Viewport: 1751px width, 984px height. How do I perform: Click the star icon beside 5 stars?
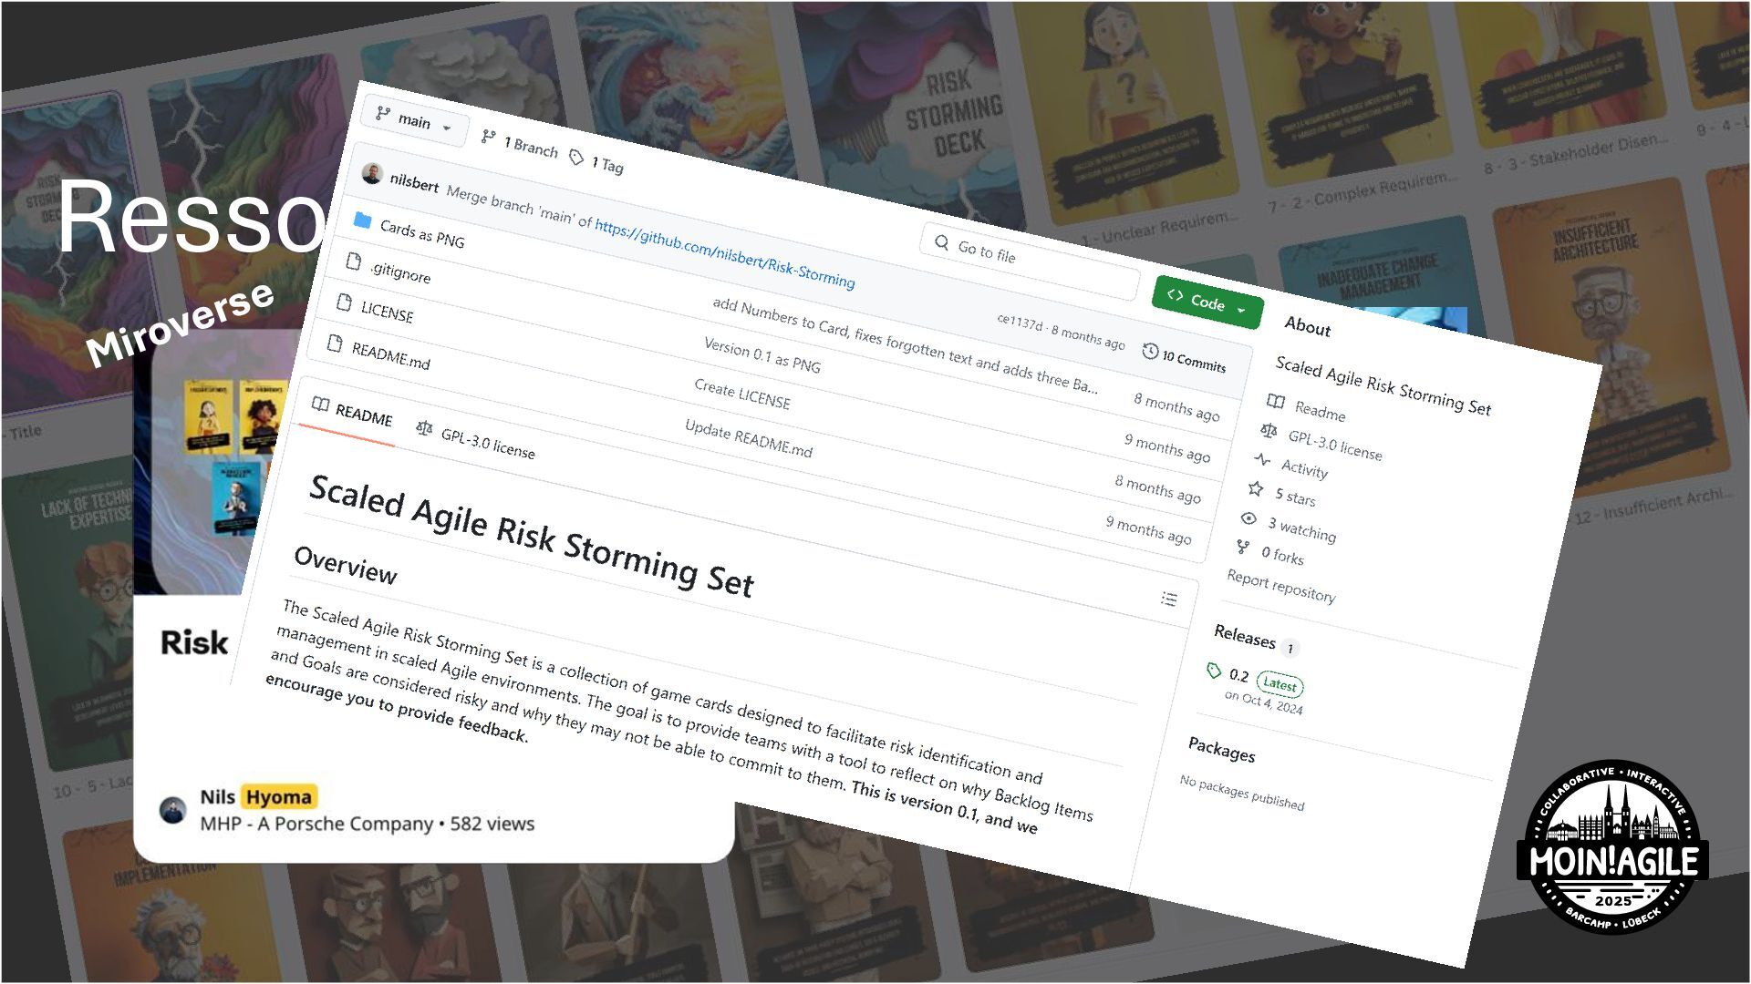pyautogui.click(x=1256, y=488)
